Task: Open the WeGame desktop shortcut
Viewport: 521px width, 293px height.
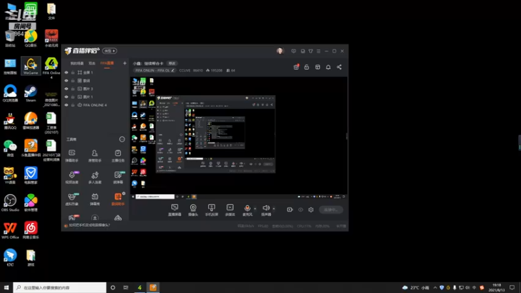Action: coord(31,66)
